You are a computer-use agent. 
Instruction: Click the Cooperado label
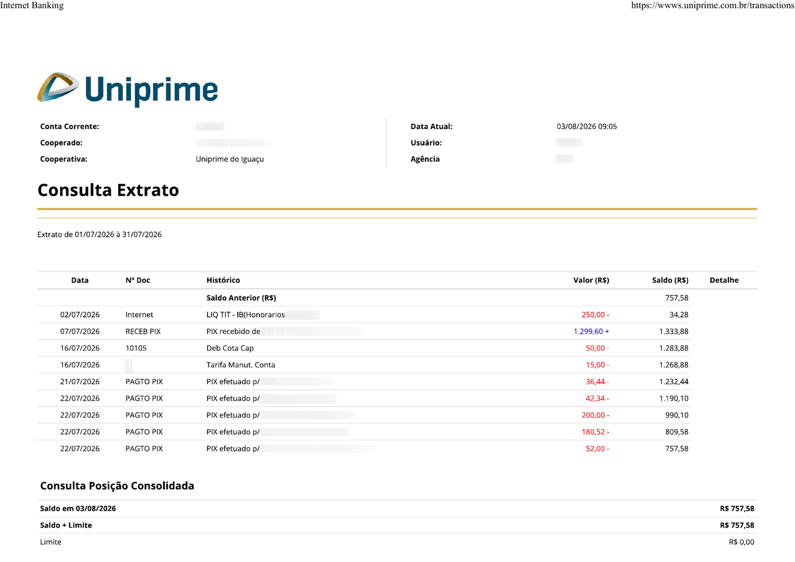coord(61,142)
